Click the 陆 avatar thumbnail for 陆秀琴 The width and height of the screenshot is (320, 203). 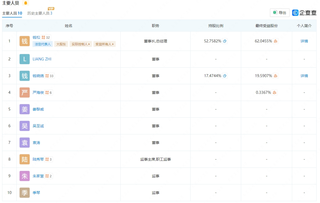[25, 159]
